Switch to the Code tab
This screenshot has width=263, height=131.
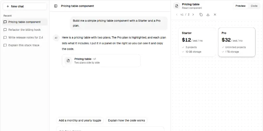pyautogui.click(x=254, y=6)
